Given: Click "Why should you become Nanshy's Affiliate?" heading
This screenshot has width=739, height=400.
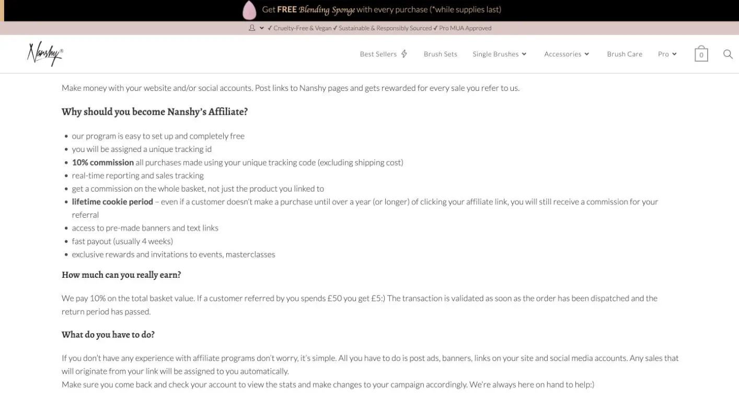Looking at the screenshot, I should 155,112.
